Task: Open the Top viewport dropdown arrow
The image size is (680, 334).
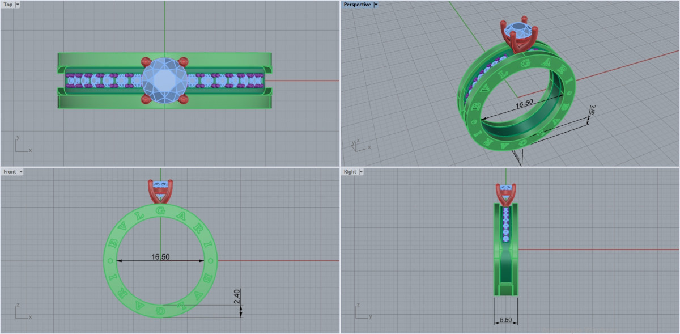Action: (x=18, y=5)
